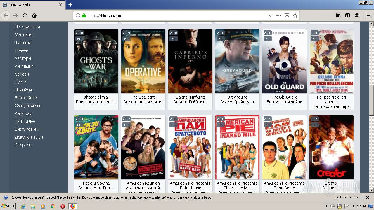Screen dimensions: 374x210
Task: Open Opera browser from the taskbar
Action: (63, 206)
